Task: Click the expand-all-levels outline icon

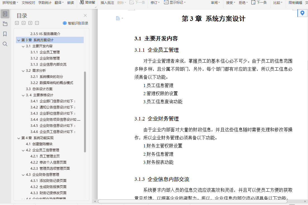Action: click(17, 23)
